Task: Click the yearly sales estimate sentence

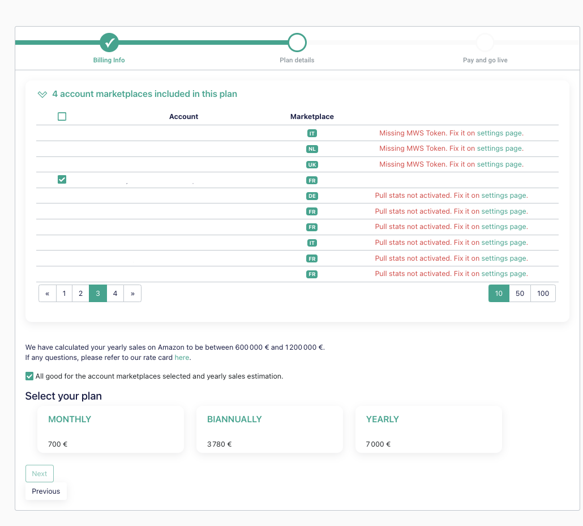Action: [175, 347]
